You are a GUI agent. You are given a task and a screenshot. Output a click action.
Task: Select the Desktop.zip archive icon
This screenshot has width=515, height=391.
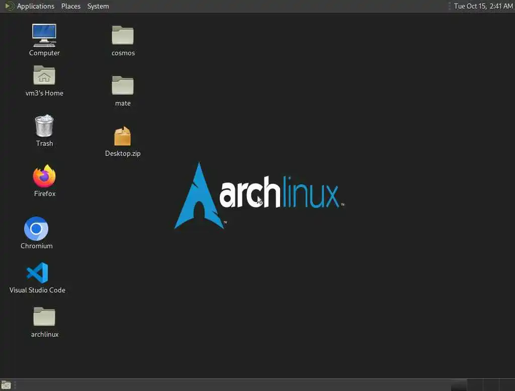pos(123,136)
